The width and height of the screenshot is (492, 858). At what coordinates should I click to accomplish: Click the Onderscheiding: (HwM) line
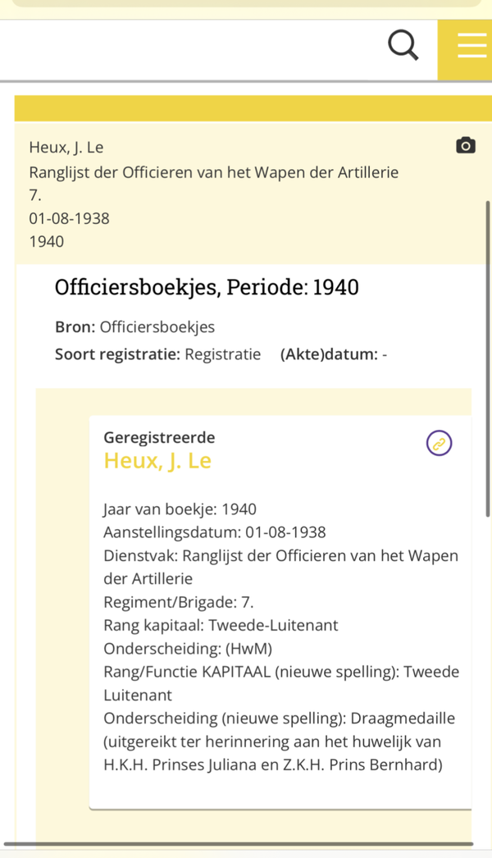[x=188, y=649]
